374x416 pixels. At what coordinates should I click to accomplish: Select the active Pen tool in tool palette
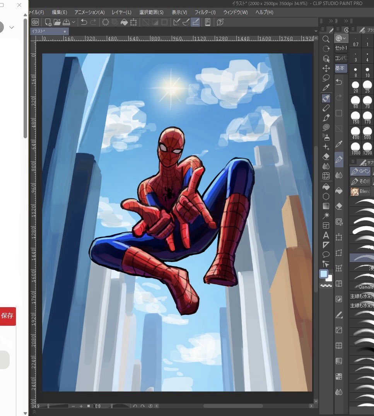click(326, 98)
